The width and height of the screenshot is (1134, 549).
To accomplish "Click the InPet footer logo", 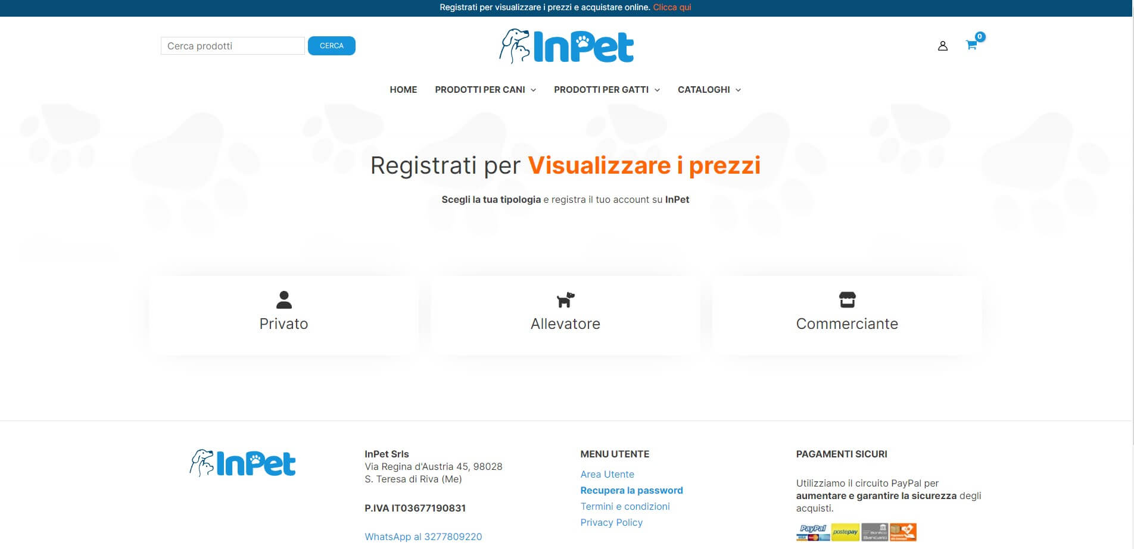I will (242, 463).
